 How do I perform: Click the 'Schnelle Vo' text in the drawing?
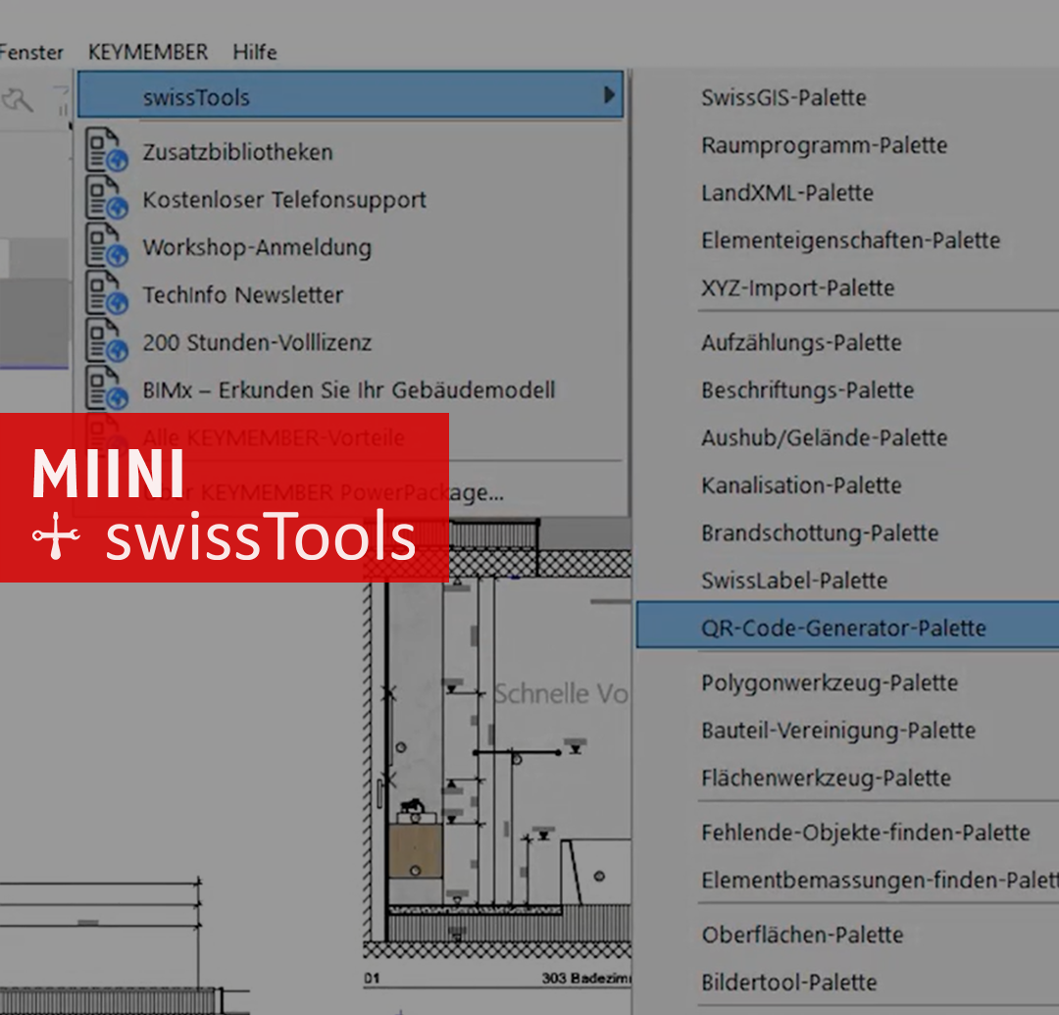(x=561, y=694)
